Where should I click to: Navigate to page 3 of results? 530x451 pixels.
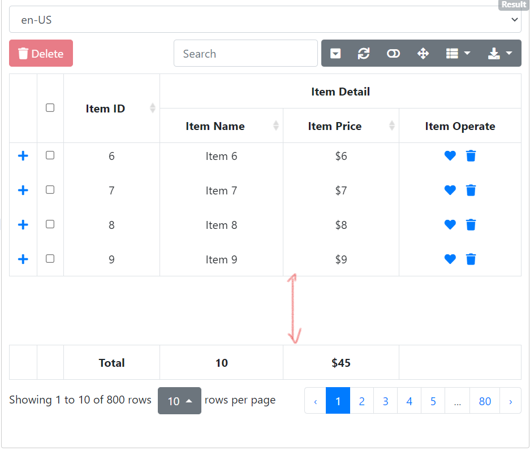(385, 401)
